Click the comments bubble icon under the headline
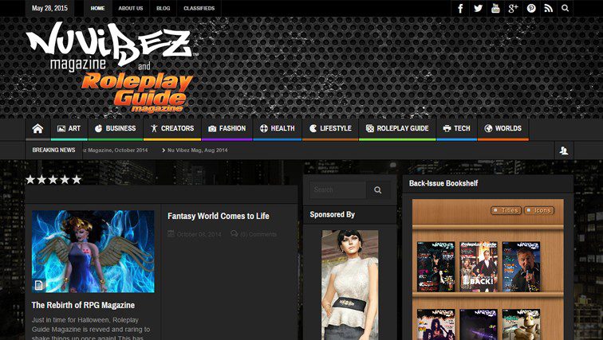 (x=234, y=234)
